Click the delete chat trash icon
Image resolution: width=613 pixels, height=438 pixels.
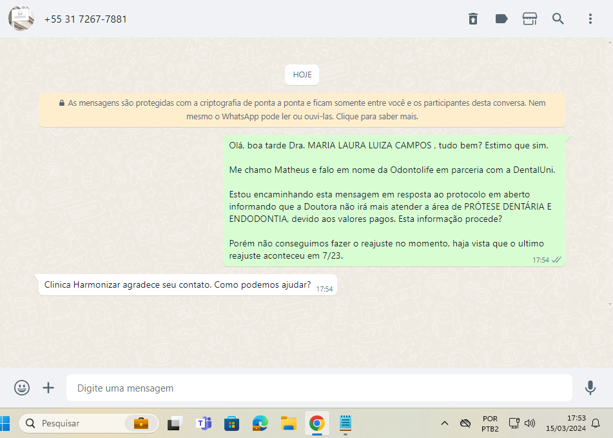pos(473,19)
